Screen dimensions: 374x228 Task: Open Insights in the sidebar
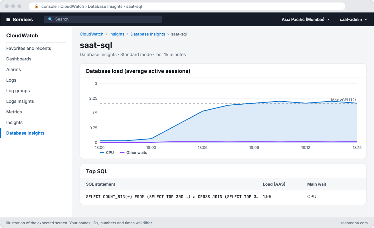(14, 122)
